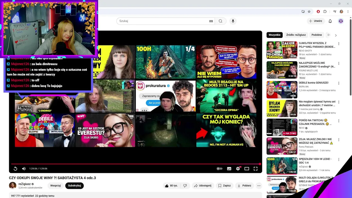Open sidebar thumbnail Nie mogłam śpiewać hymnu

(x=282, y=108)
